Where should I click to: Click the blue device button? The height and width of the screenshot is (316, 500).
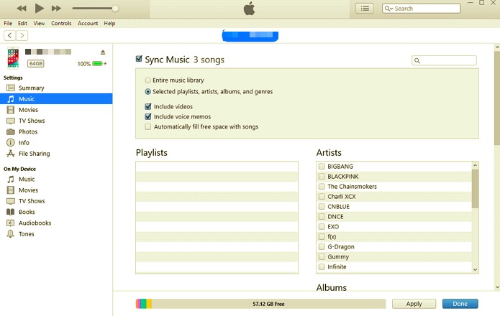coord(250,36)
